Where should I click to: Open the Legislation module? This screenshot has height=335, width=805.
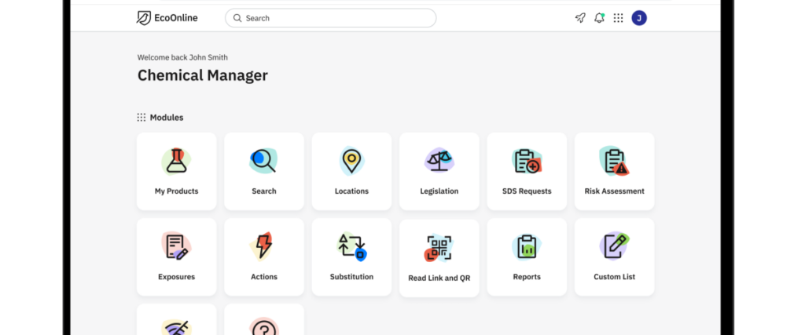[x=439, y=171]
